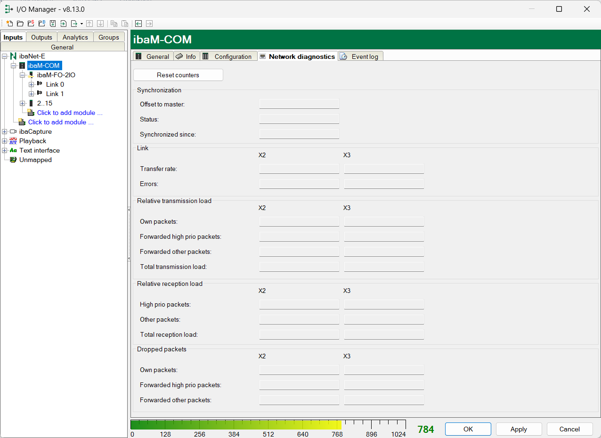Screen dimensions: 601x438
Task: Click the new configuration icon with star
Action: pos(9,24)
